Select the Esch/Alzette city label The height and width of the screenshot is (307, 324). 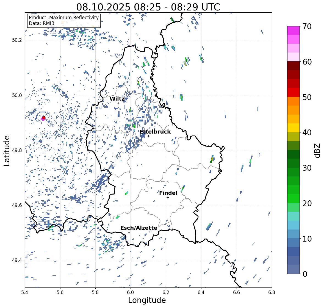(x=139, y=228)
